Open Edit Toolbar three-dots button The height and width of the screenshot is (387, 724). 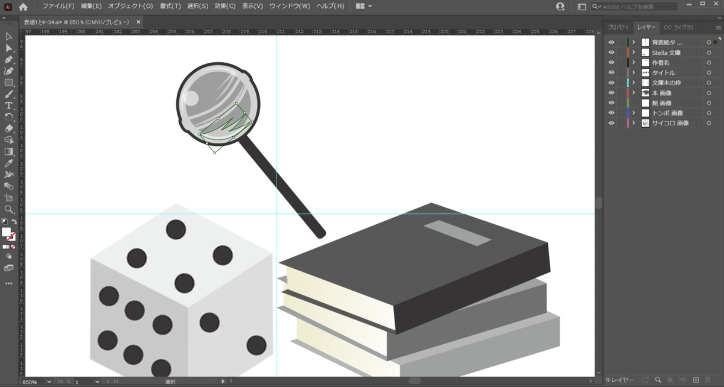[8, 283]
